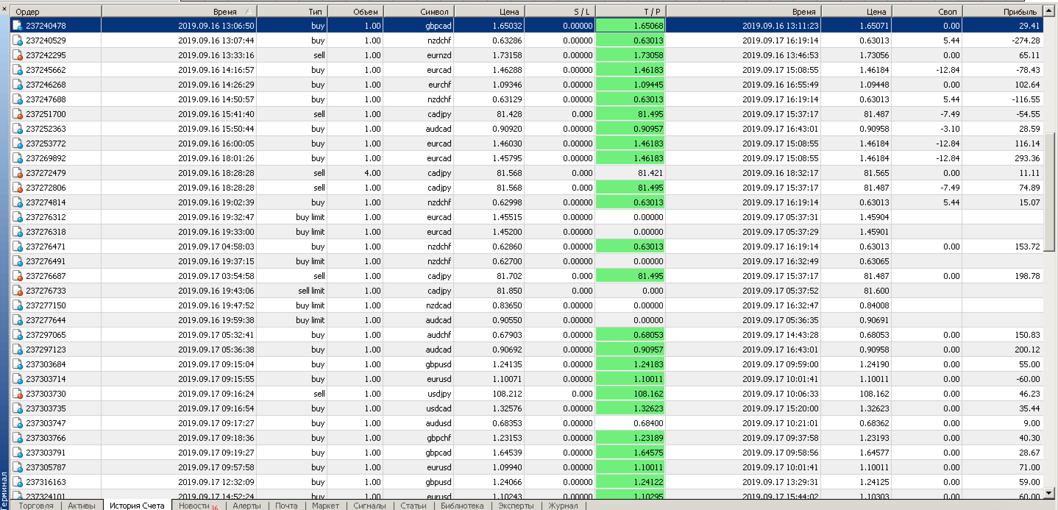Click the vertical scrollbar thumb
1058x510 pixels.
tap(1049, 191)
